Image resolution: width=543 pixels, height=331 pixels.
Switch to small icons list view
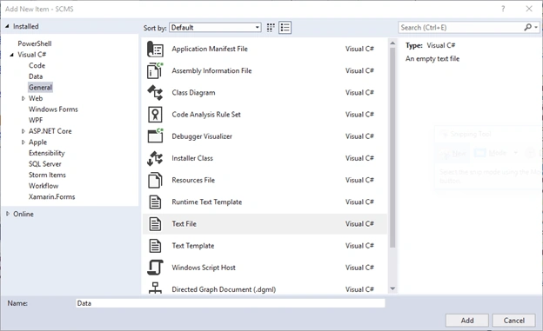(x=285, y=28)
